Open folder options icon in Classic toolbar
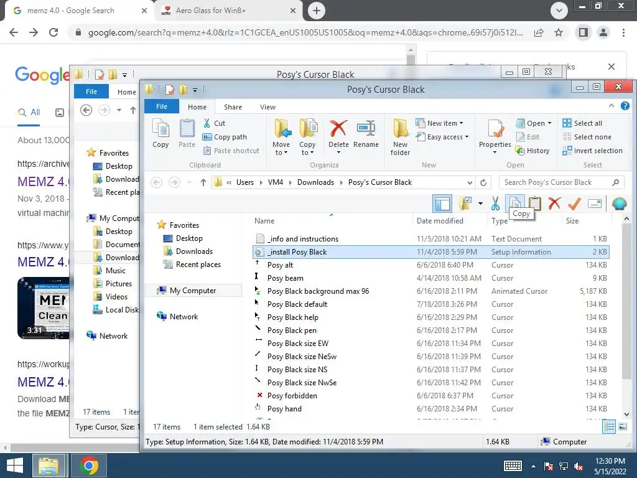 tap(465, 204)
